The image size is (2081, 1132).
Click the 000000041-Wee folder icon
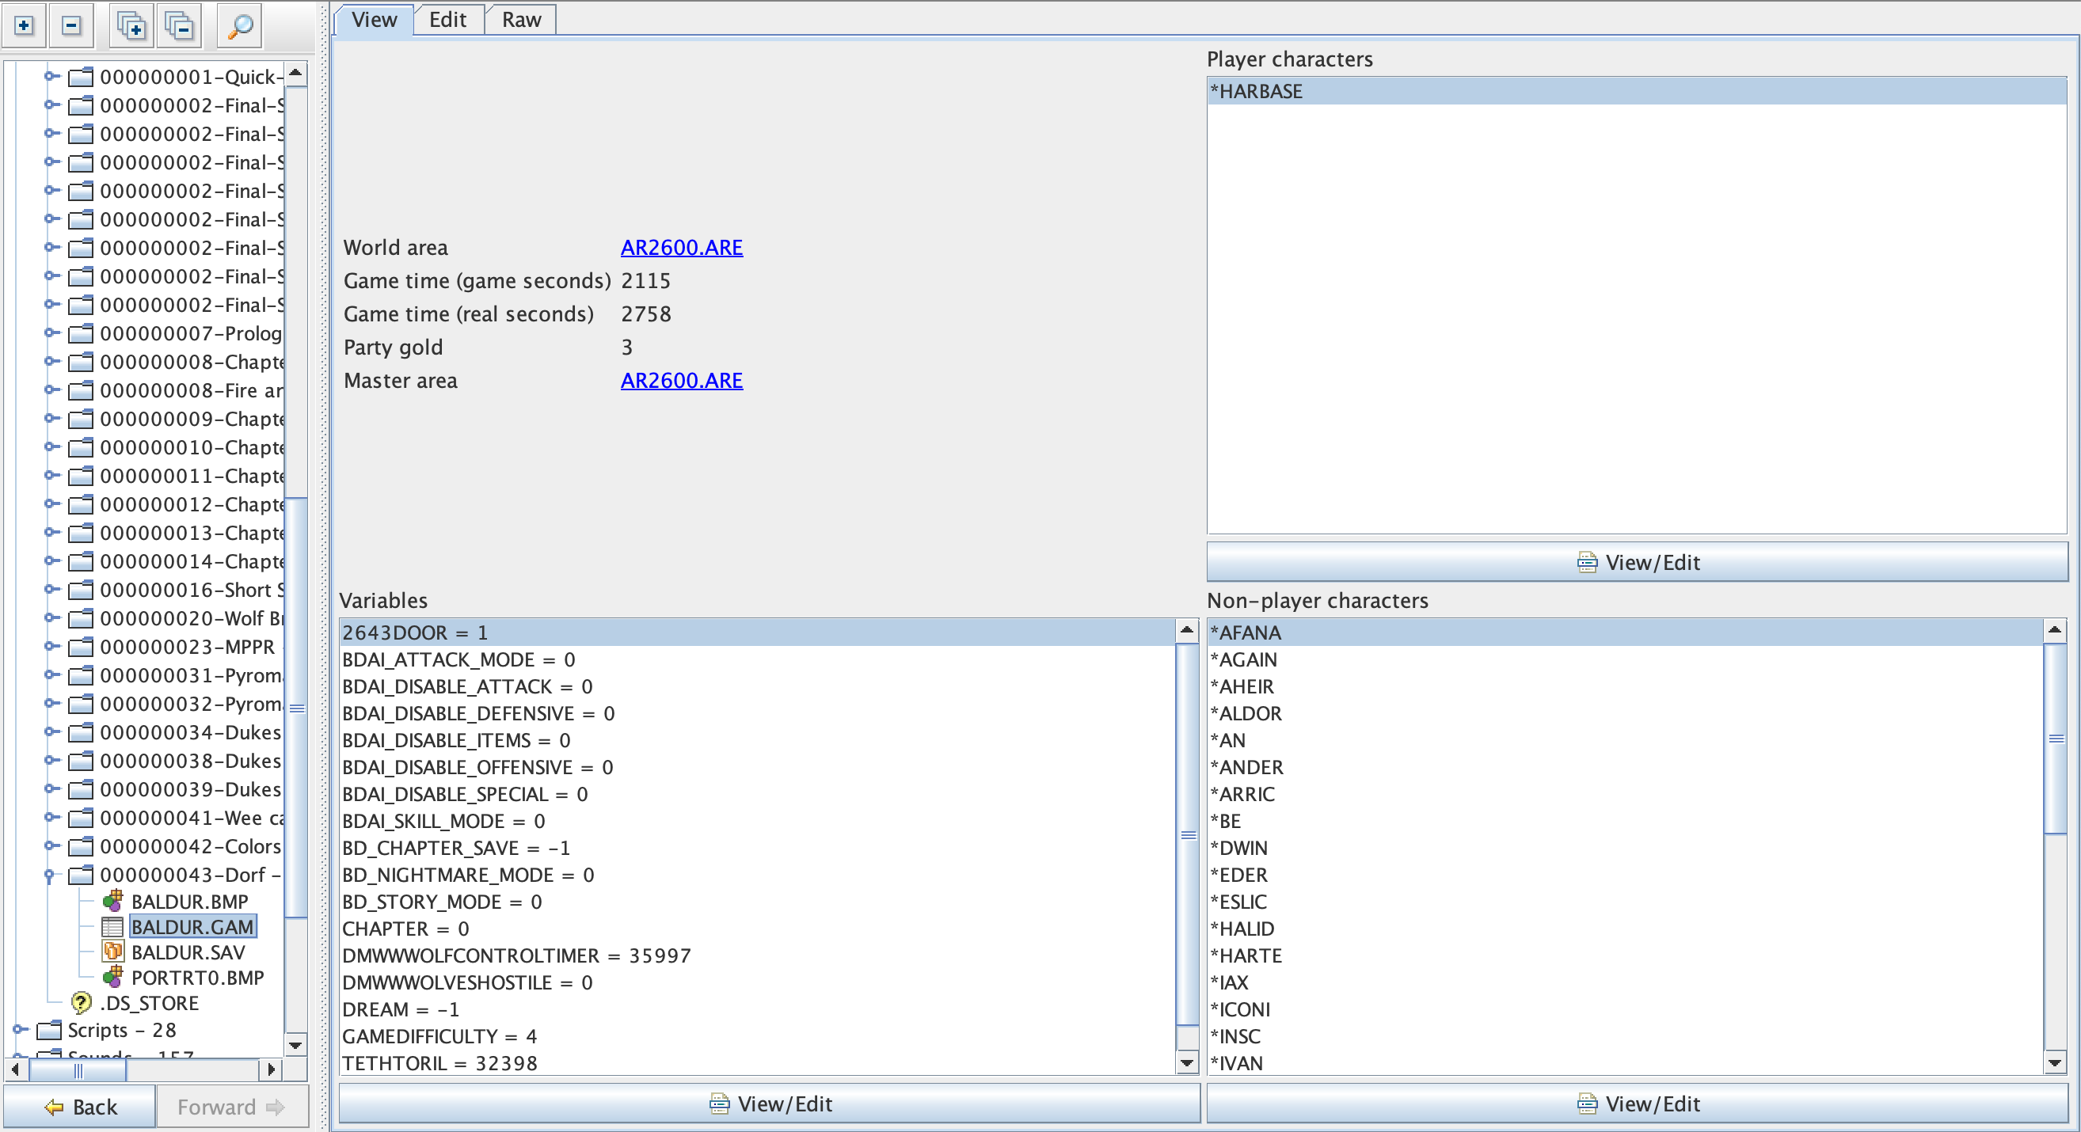pos(81,817)
